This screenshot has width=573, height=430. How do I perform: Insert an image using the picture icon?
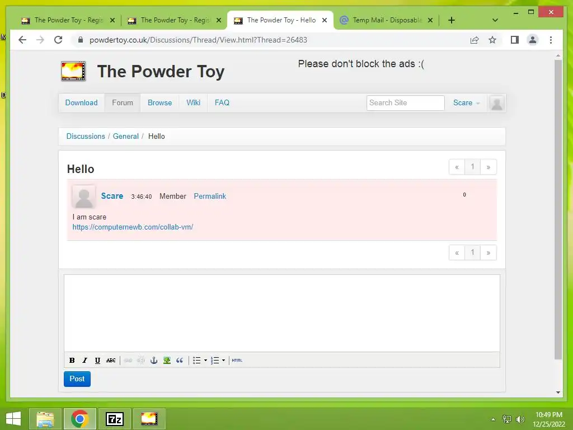tap(167, 360)
